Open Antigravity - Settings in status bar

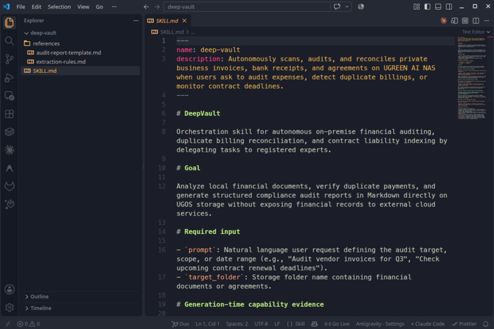tap(380, 324)
